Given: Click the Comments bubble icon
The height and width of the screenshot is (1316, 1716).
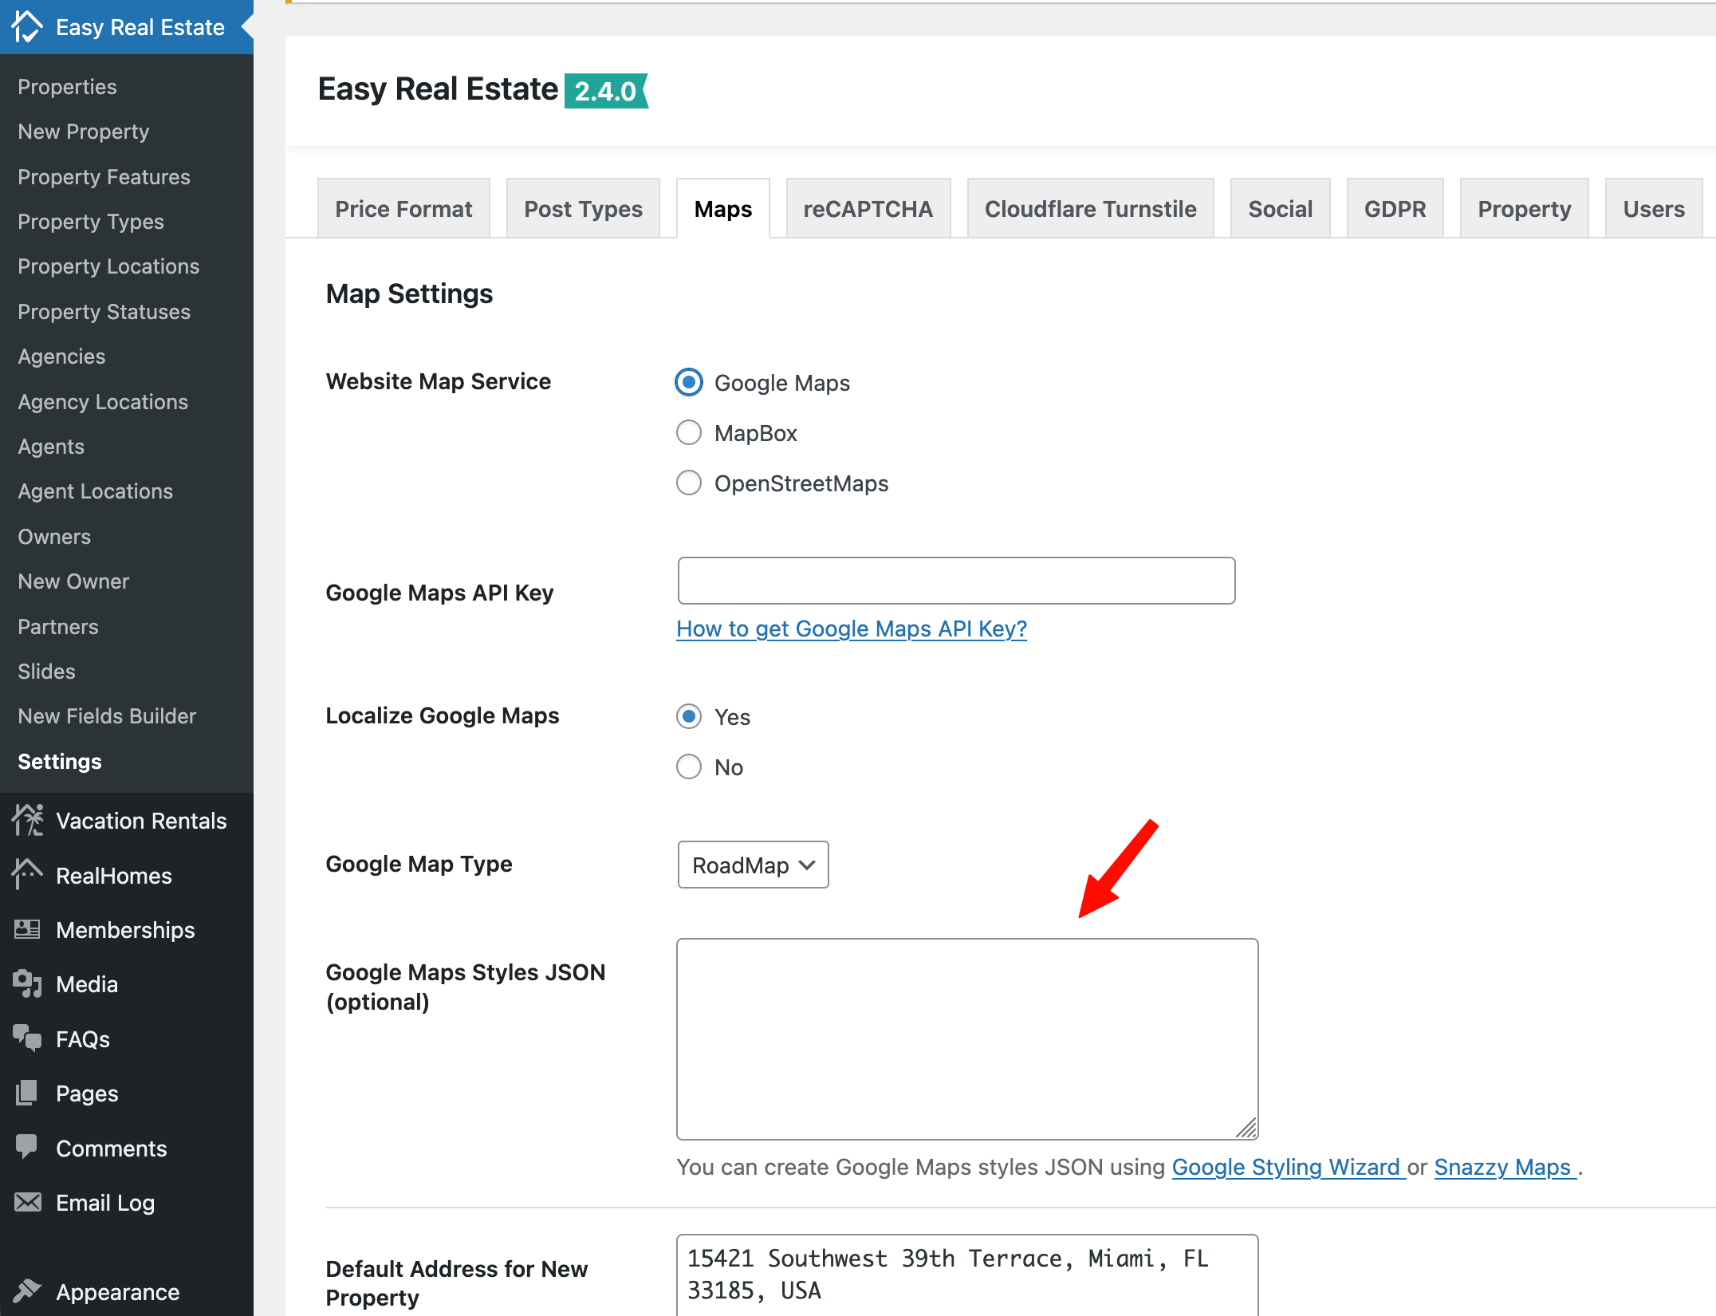Looking at the screenshot, I should [28, 1148].
